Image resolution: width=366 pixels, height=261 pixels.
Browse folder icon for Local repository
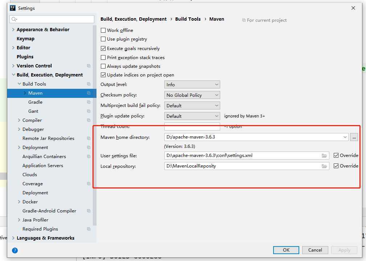tap(324, 166)
